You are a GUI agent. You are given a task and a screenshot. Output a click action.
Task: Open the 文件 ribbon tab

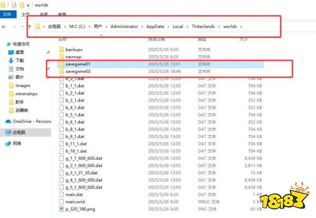(7, 15)
